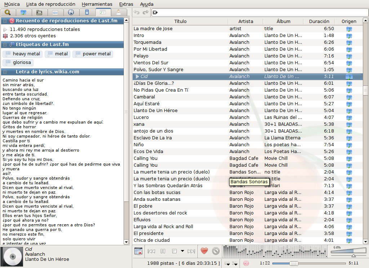Click the undo arrow above playlist

137,12
